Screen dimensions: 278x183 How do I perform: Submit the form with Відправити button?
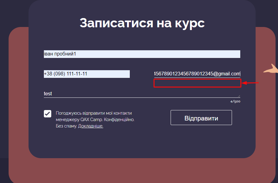coord(201,118)
